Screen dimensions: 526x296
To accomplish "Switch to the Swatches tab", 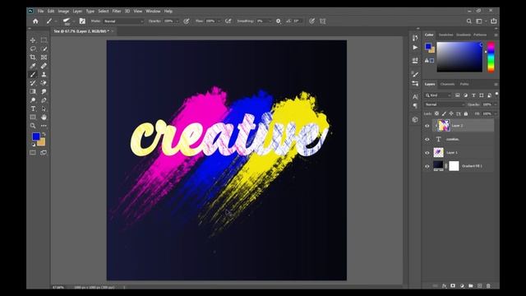I will click(445, 35).
